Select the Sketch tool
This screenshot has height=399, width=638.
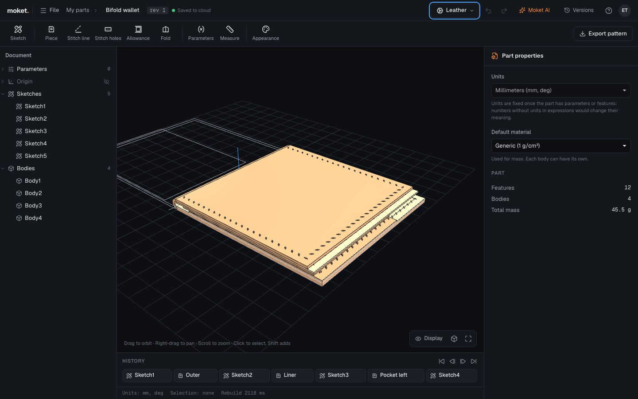pos(18,33)
